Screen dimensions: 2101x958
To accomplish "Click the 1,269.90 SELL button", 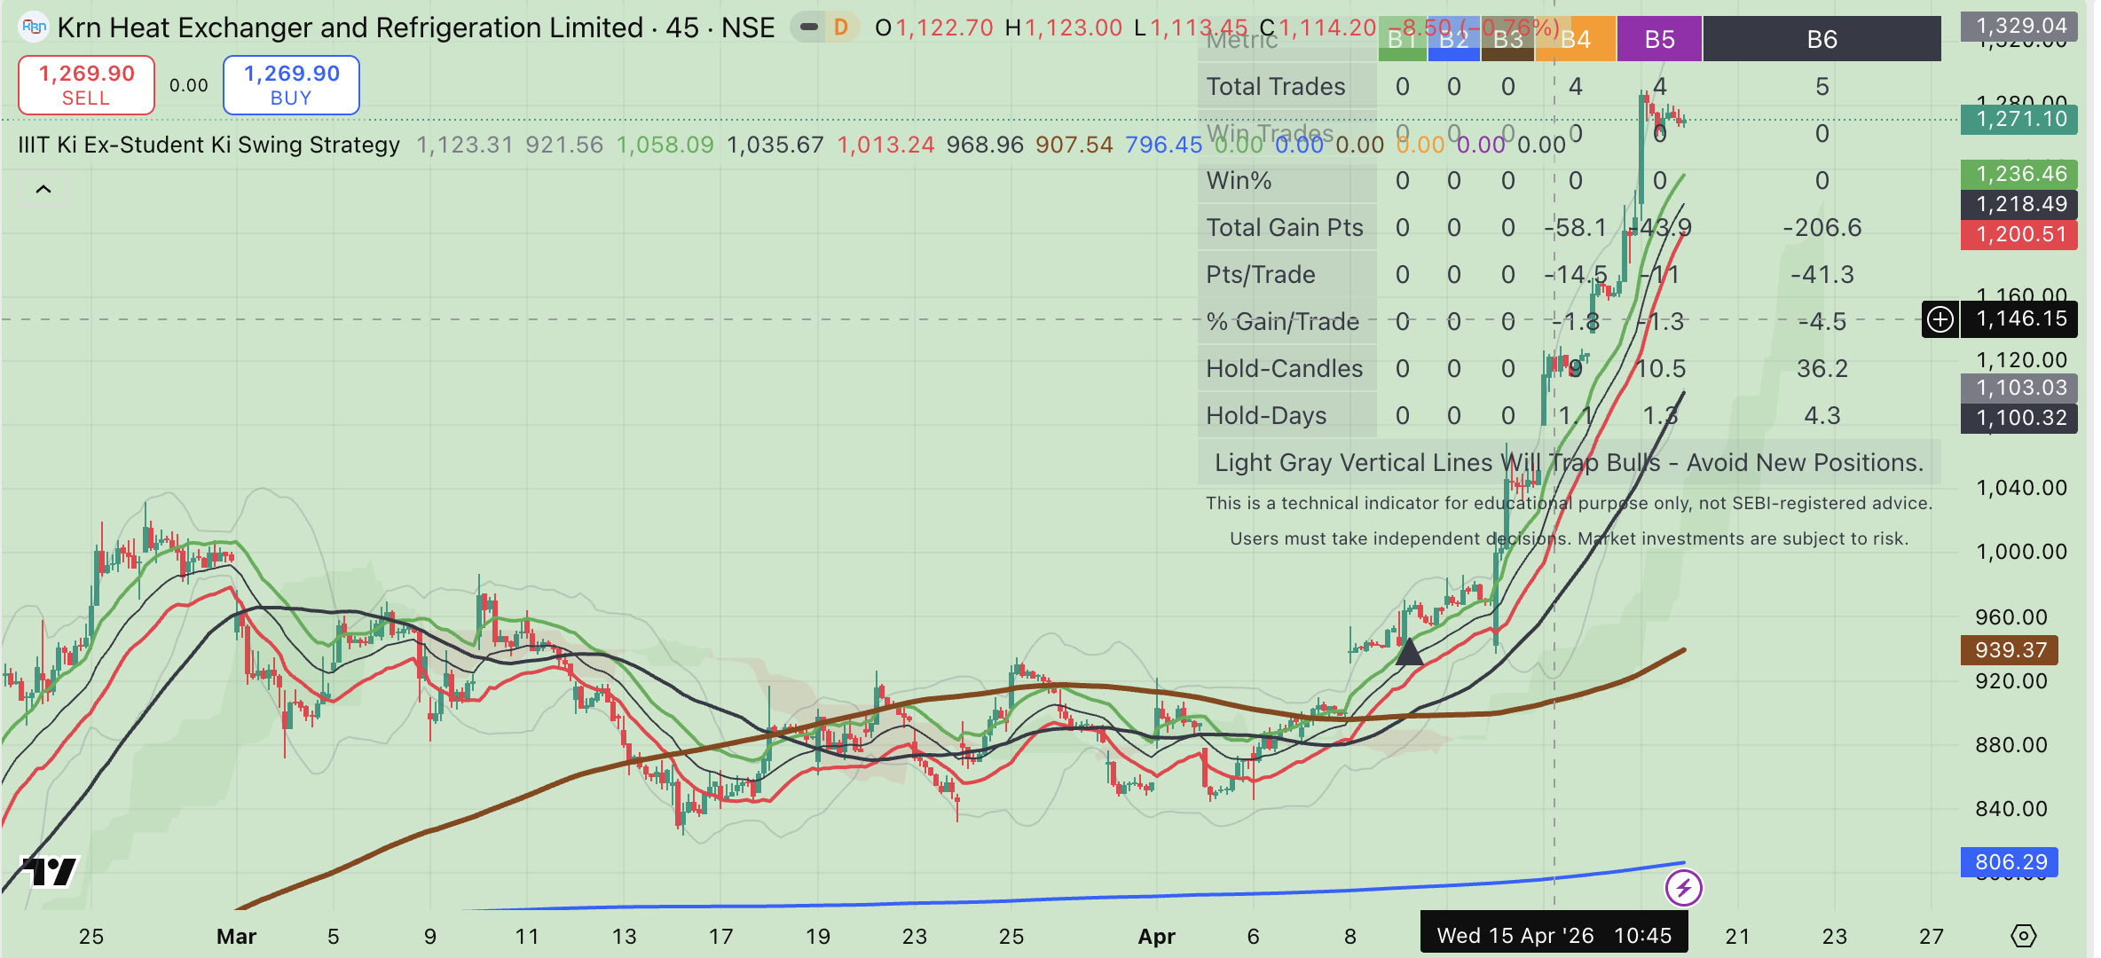I will click(86, 85).
